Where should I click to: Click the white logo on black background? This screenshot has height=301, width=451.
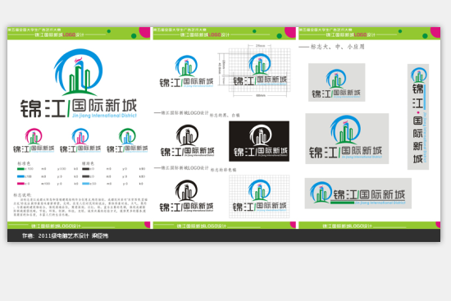point(259,141)
